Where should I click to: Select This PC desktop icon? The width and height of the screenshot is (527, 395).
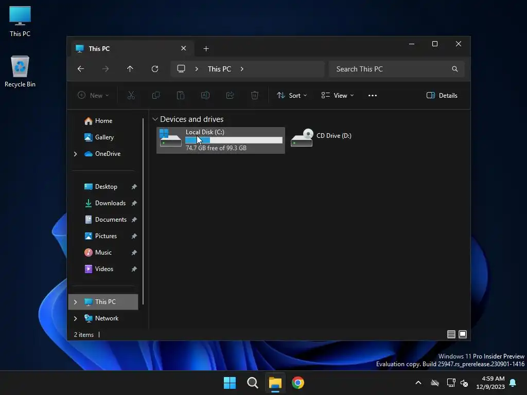[20, 22]
